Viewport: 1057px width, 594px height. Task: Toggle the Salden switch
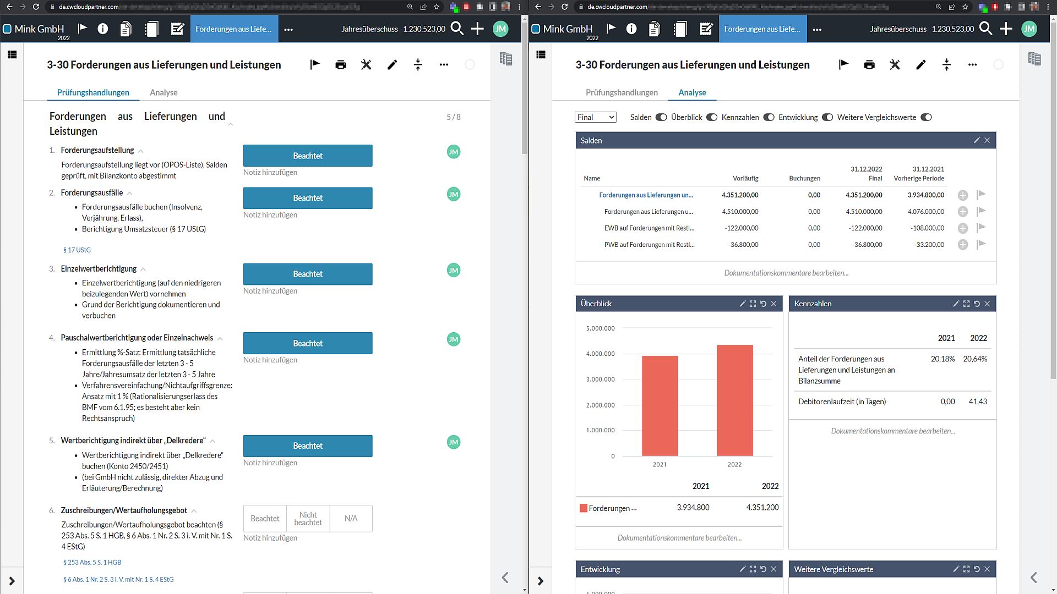[661, 117]
